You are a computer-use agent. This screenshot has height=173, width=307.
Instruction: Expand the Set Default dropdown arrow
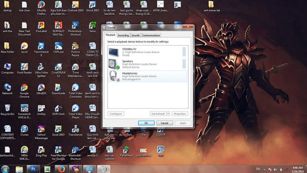pyautogui.click(x=168, y=114)
